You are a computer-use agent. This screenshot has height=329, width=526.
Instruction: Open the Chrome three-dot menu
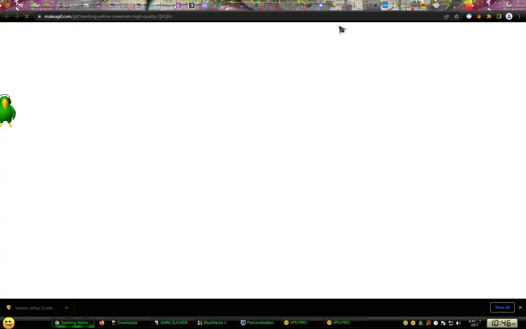[x=519, y=16]
